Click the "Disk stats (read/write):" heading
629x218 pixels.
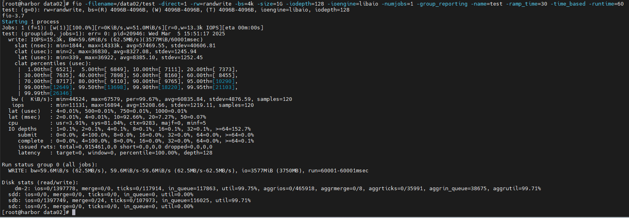40,182
